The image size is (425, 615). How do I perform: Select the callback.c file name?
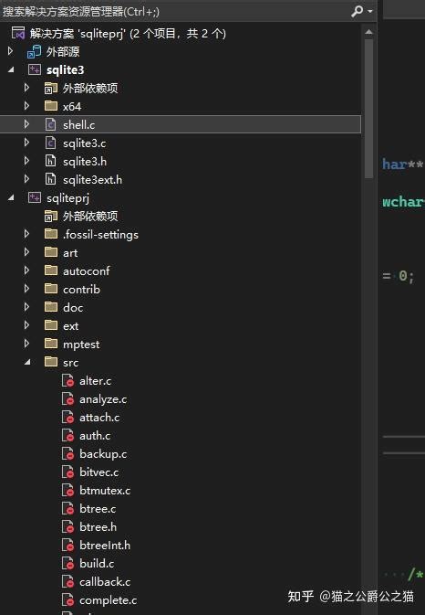coord(105,582)
